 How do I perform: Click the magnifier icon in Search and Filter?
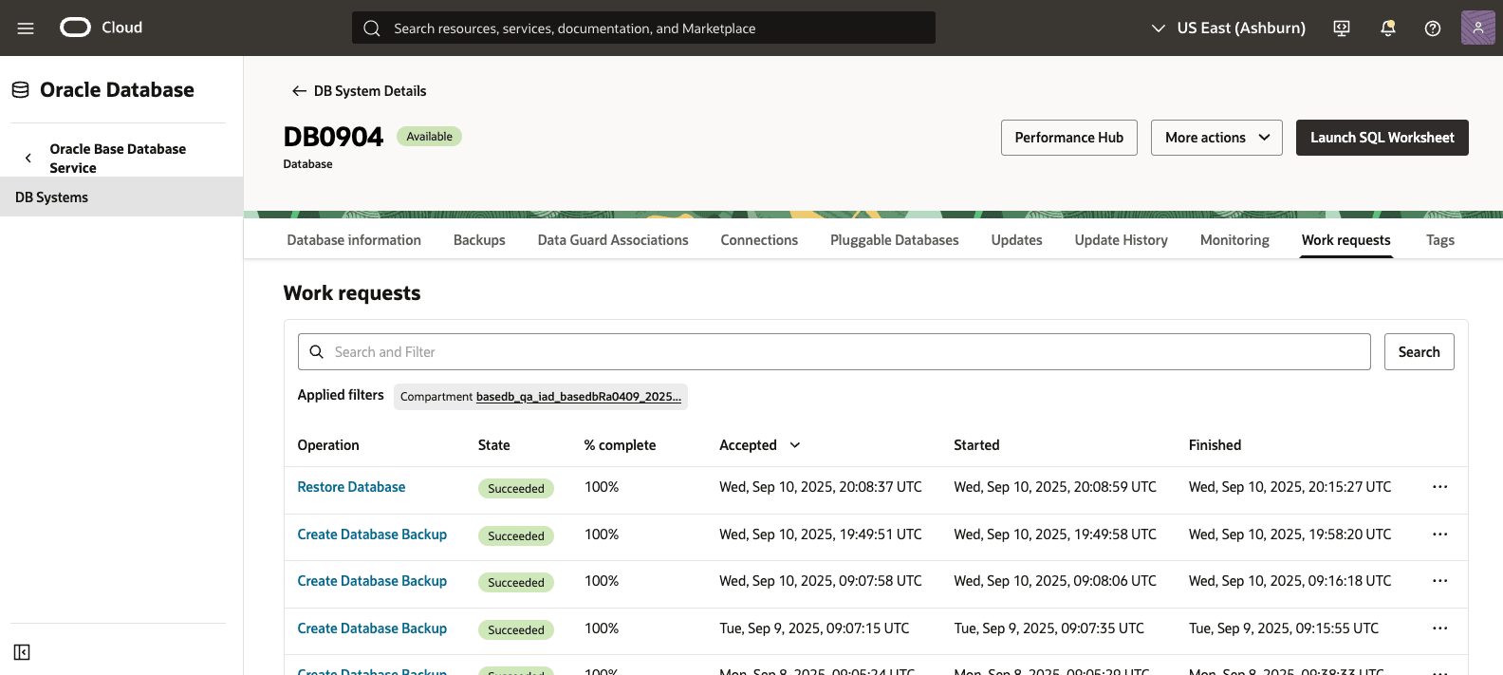pos(317,352)
